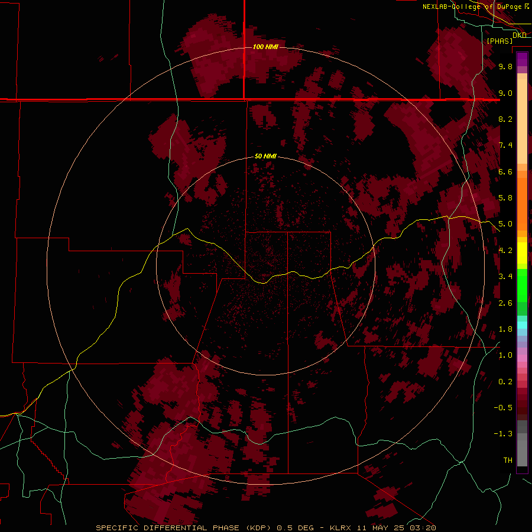Screen dimensions: 532x532
Task: Click the 0.2 color scale value
Action: click(x=505, y=382)
